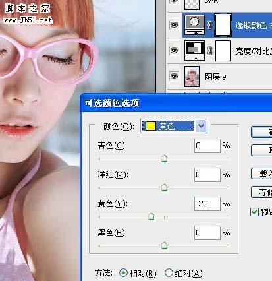Select the 图层 9 layer name
Viewport: 272px width, 281px height.
[x=215, y=77]
